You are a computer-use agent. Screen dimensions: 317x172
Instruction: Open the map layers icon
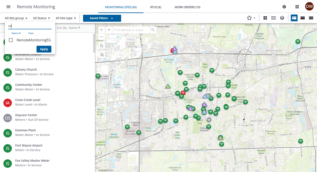pos(282,18)
